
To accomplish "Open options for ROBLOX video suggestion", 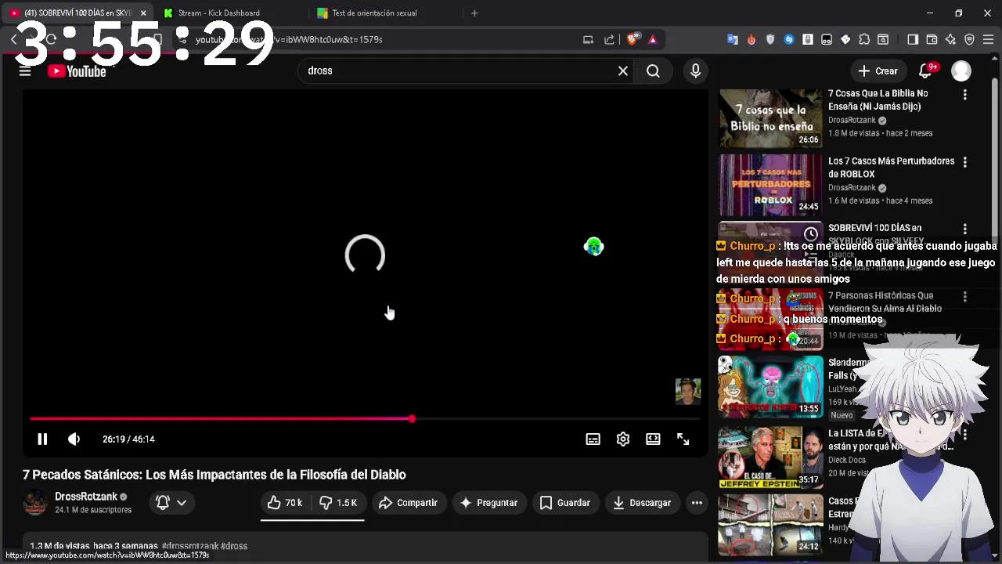I will coord(964,162).
